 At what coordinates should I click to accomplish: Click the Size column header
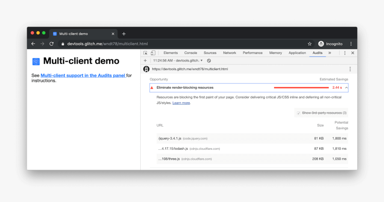[x=320, y=125]
